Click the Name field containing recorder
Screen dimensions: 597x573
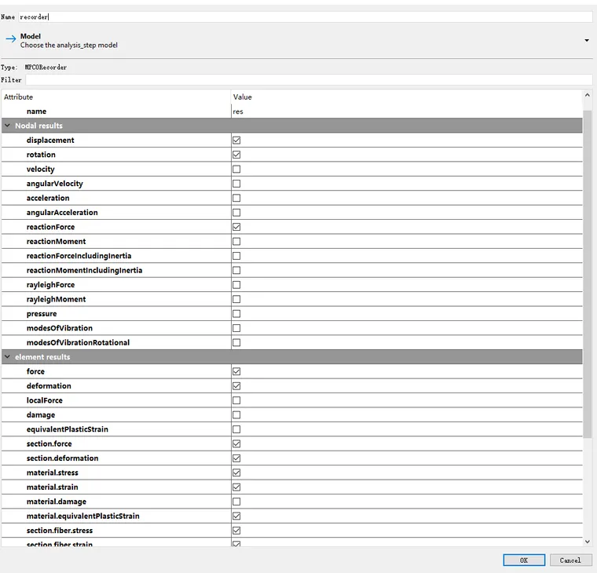[305, 16]
